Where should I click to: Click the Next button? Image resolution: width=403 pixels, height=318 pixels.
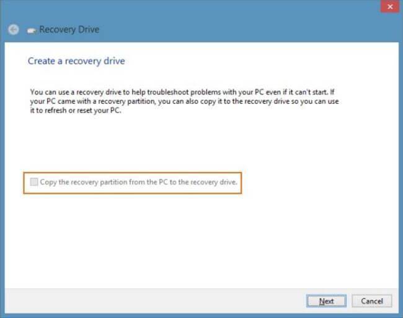326,301
